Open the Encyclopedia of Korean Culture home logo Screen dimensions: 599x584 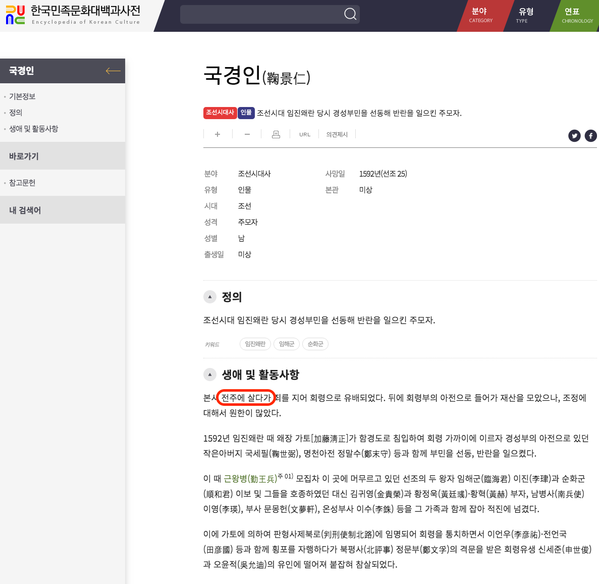pos(73,15)
